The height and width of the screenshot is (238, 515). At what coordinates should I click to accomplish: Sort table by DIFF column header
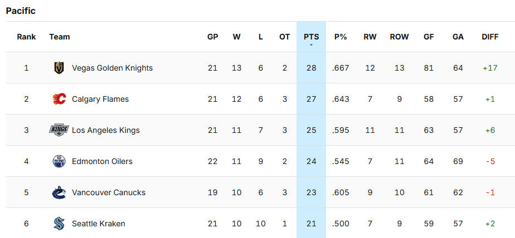(x=490, y=37)
